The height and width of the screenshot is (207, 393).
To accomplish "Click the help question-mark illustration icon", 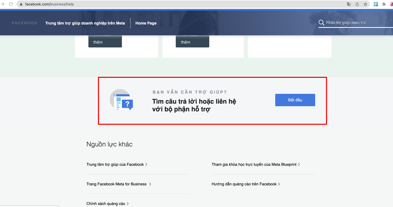I will coord(122,100).
